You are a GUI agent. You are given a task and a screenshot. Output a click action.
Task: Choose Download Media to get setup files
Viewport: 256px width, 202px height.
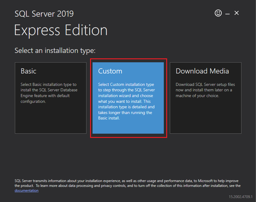pyautogui.click(x=205, y=97)
